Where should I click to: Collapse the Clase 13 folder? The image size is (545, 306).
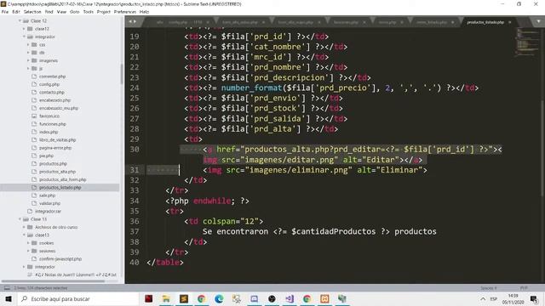pos(20,219)
